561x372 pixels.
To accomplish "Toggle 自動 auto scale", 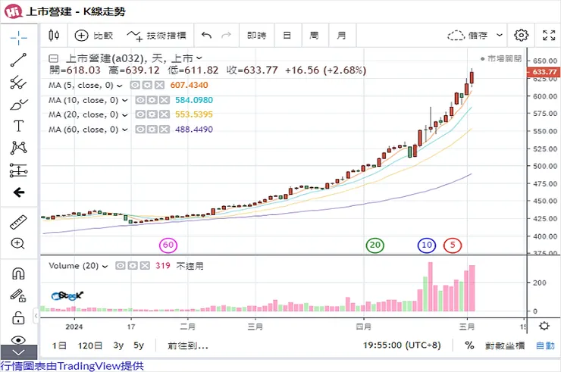I will coord(545,346).
